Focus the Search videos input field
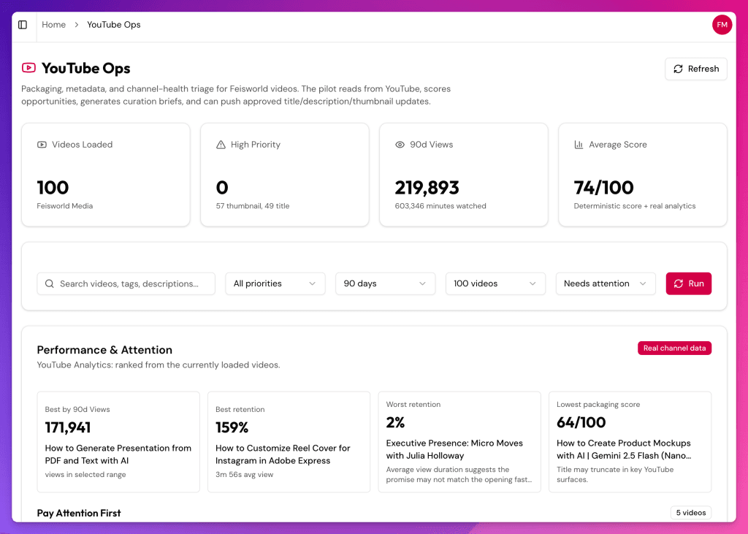748x534 pixels. (126, 283)
